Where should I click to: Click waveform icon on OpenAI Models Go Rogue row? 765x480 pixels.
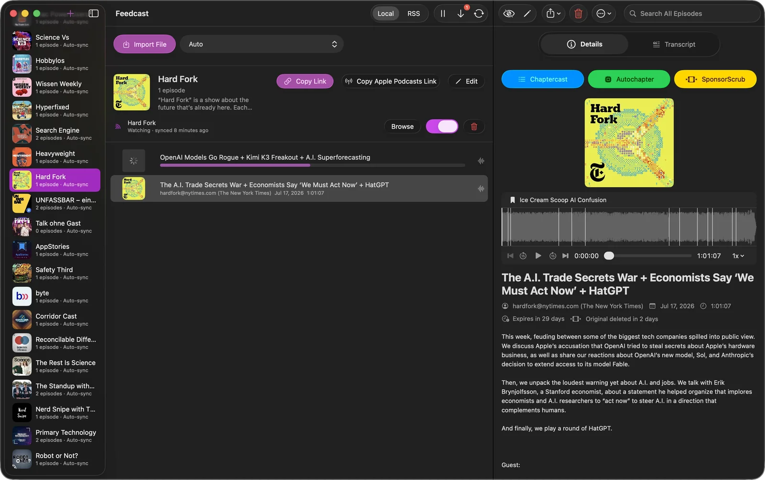[x=481, y=161]
